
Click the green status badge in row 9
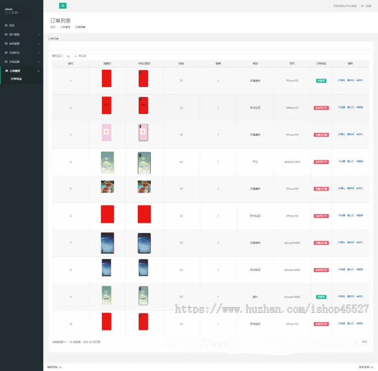[x=321, y=297]
